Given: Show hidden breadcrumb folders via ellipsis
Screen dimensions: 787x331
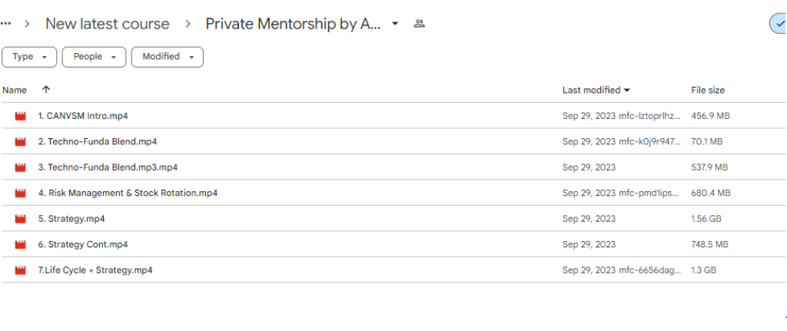Looking at the screenshot, I should click(6, 24).
